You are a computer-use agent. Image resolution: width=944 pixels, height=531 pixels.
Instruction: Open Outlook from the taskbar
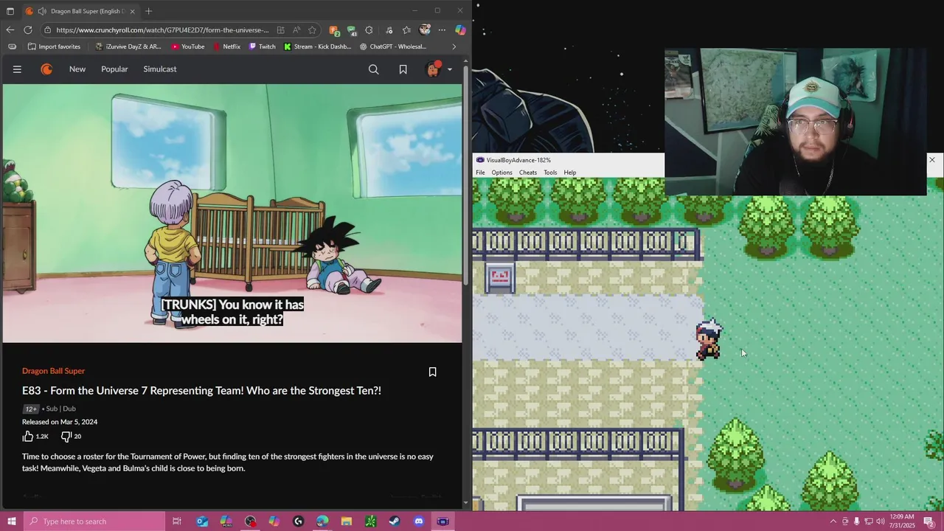pyautogui.click(x=202, y=521)
